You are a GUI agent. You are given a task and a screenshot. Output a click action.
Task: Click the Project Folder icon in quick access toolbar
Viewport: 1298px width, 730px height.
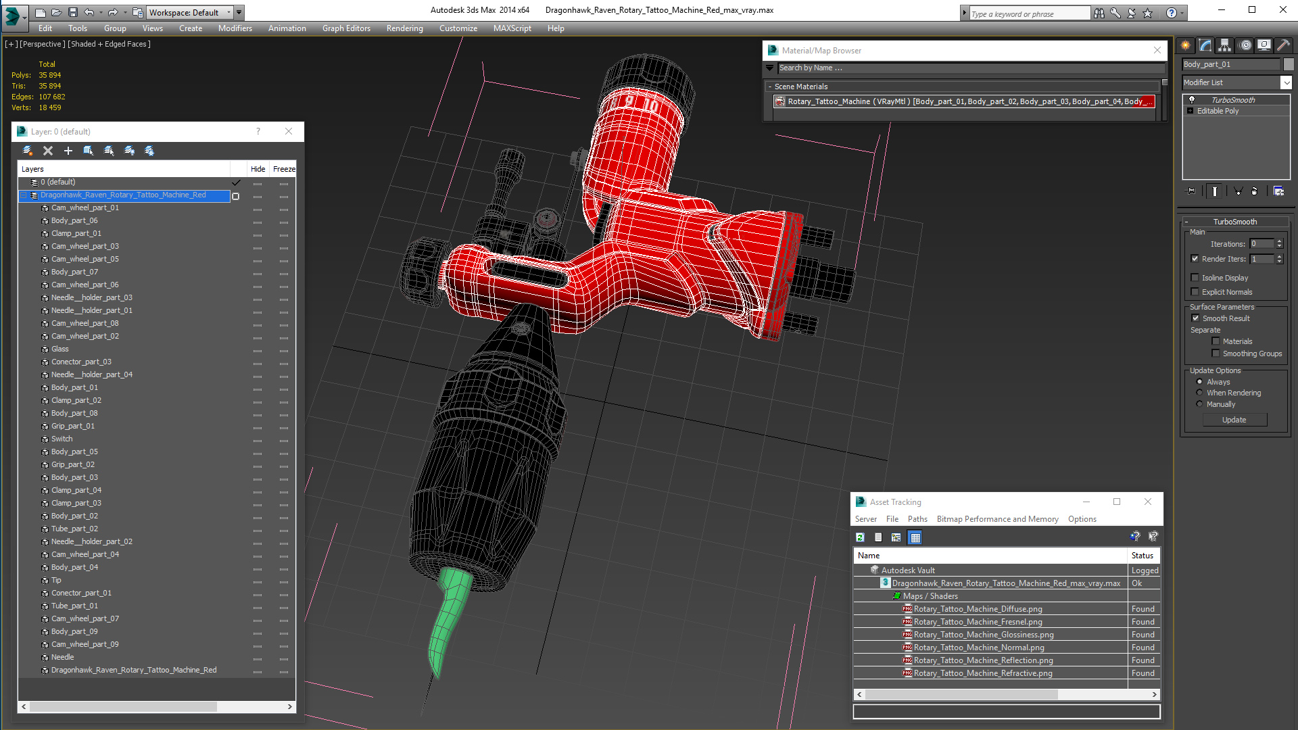(137, 13)
